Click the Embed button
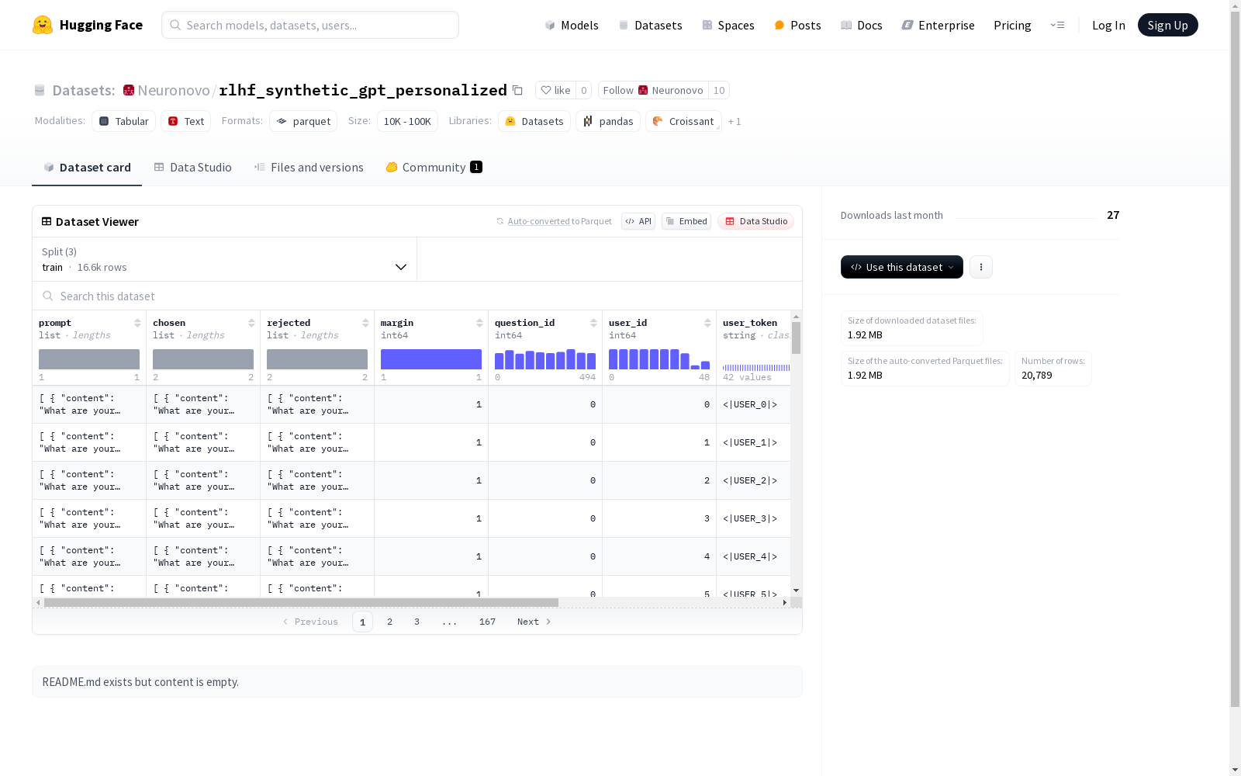Viewport: 1241px width, 776px height. tap(686, 221)
